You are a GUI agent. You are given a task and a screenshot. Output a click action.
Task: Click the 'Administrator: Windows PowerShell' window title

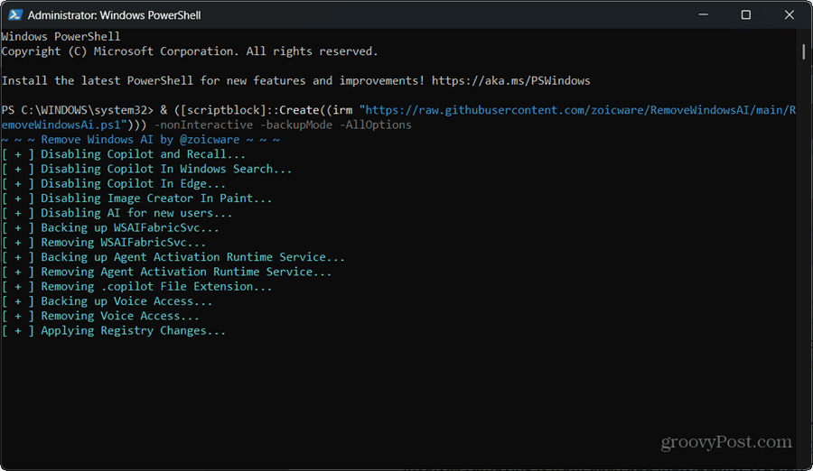click(114, 15)
